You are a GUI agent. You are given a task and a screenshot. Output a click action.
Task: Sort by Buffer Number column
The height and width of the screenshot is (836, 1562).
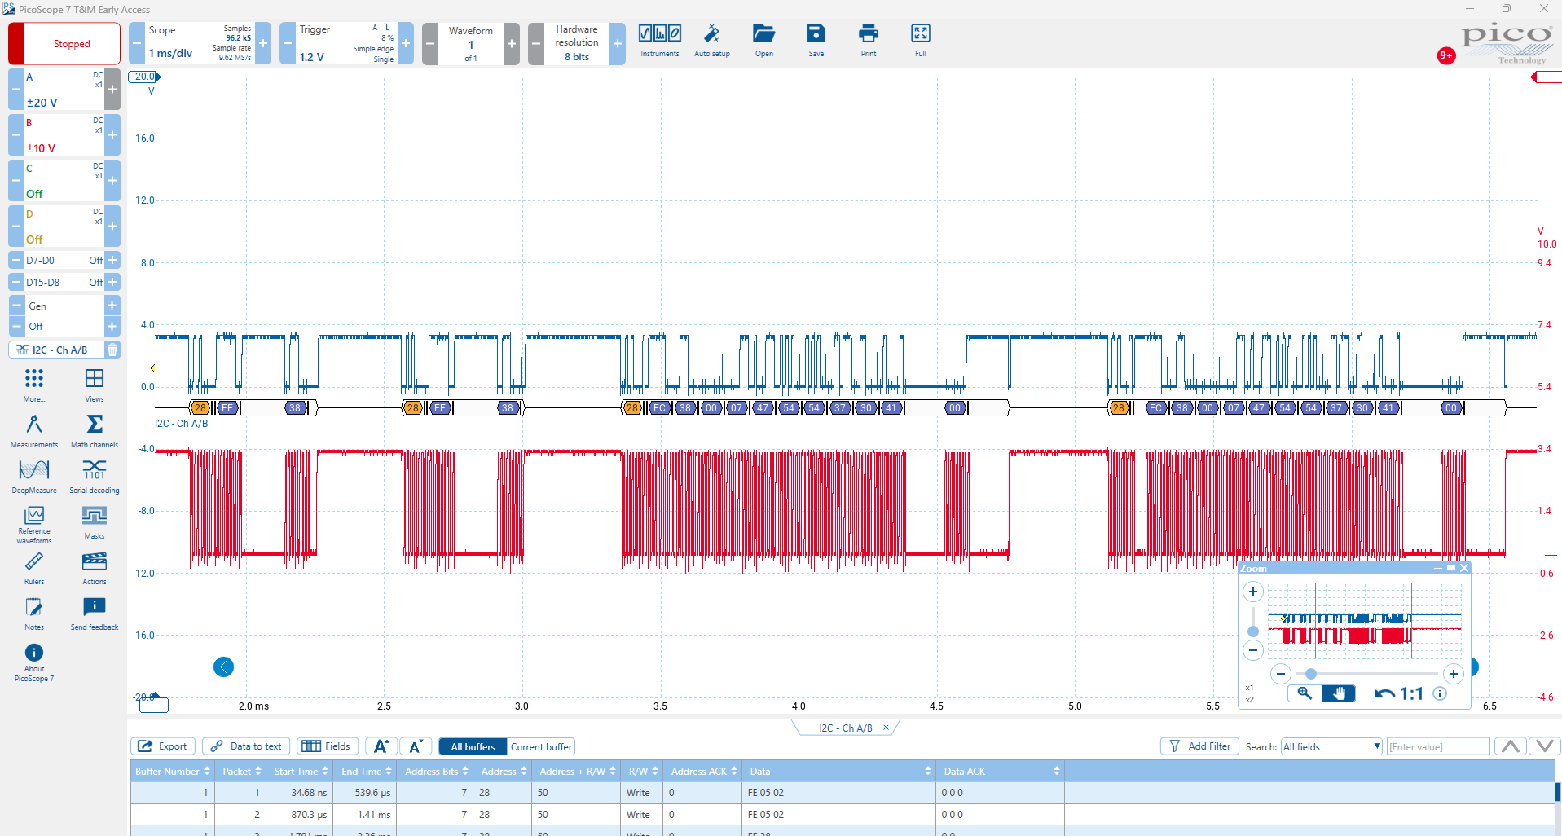point(173,771)
